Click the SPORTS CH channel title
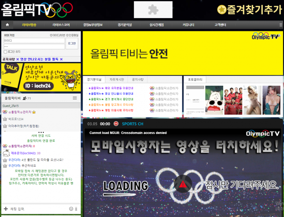The image size is (284, 217). [x=133, y=124]
